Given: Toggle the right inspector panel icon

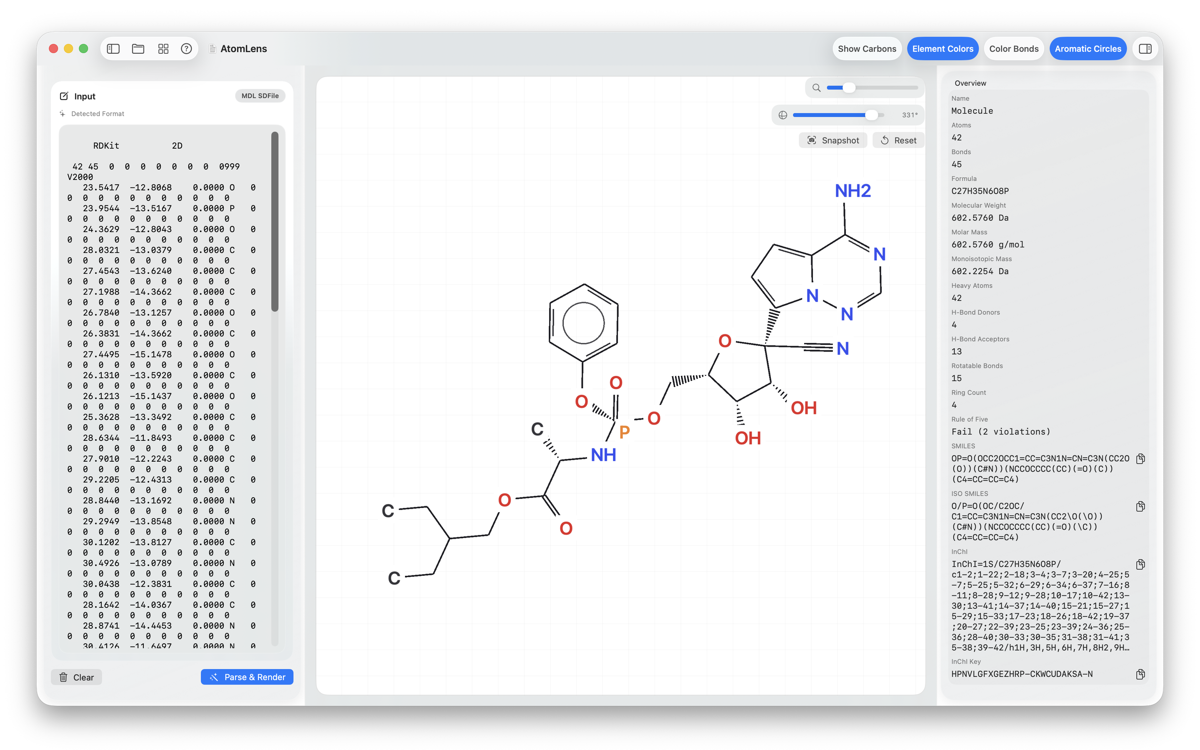Looking at the screenshot, I should 1145,49.
